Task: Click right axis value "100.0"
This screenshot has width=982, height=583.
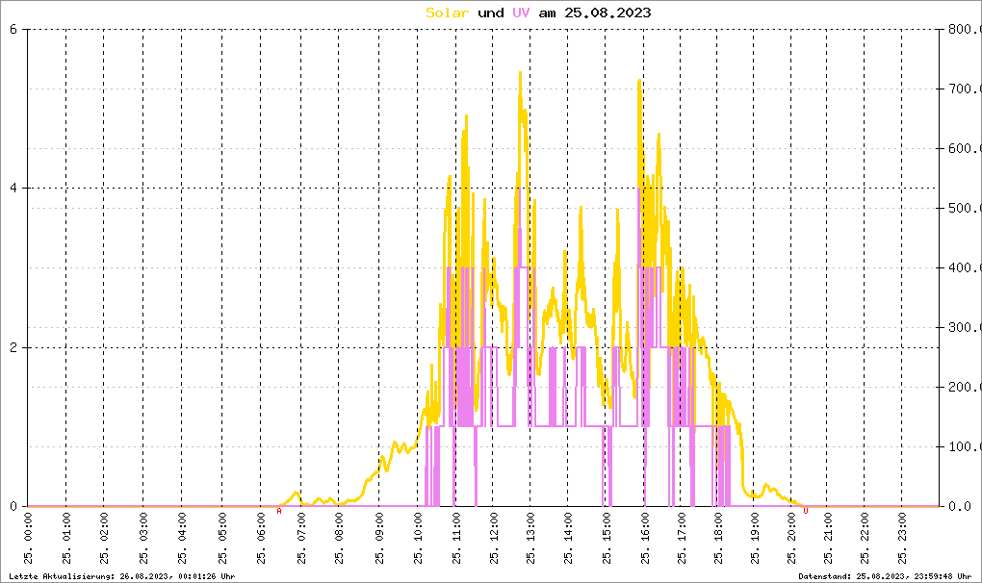Action: tap(964, 447)
